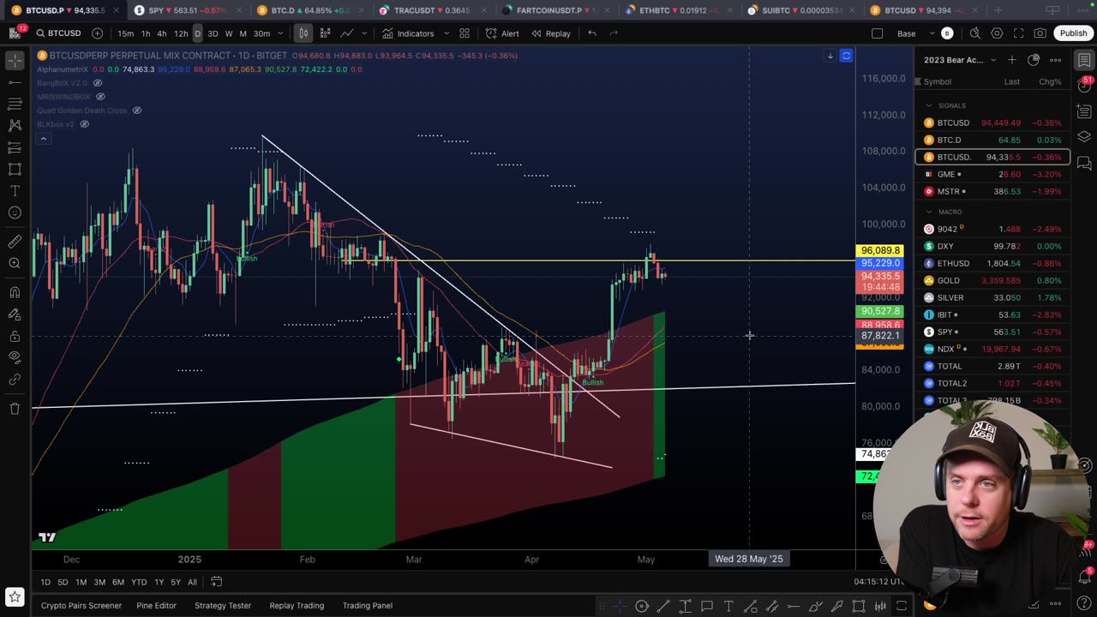
Task: Open the watchlist panel icon
Action: (1084, 60)
